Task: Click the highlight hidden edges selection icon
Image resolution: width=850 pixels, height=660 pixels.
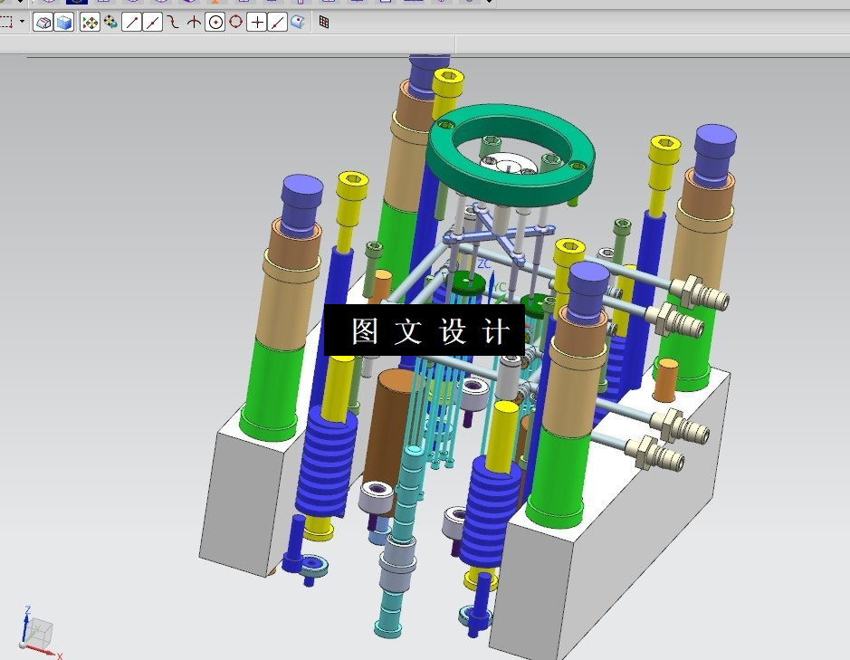Action: [x=43, y=23]
